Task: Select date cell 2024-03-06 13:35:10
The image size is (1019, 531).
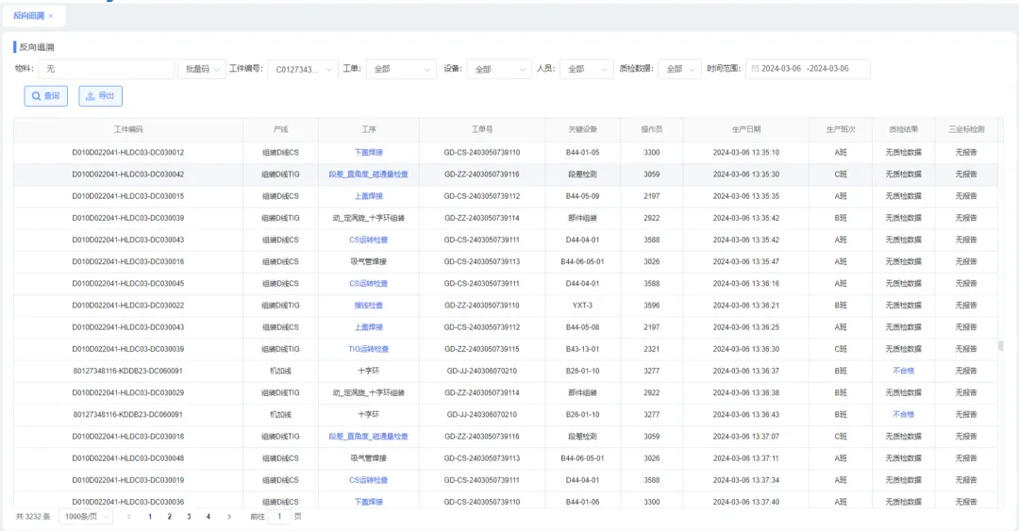Action: (x=746, y=153)
